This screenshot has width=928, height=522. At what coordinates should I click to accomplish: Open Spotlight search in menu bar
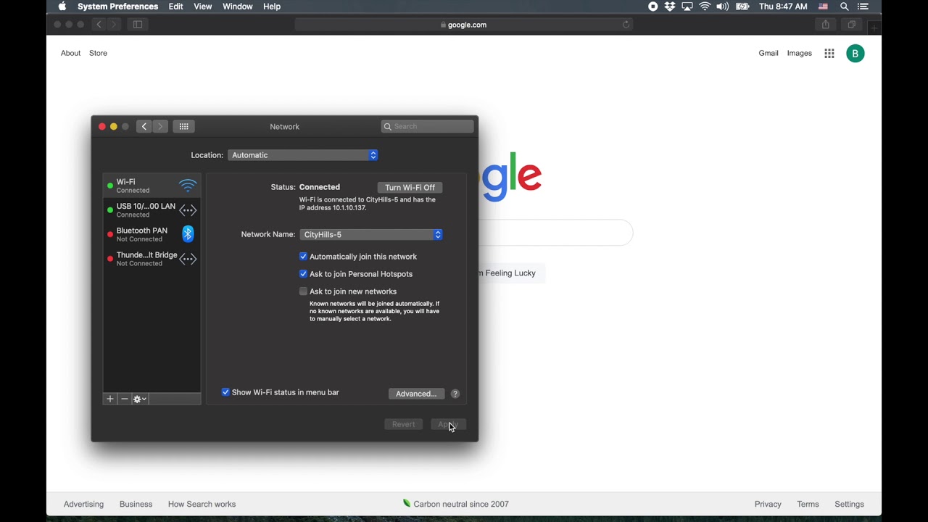[x=845, y=7]
